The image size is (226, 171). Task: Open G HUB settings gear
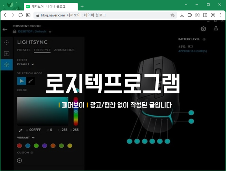(203, 29)
